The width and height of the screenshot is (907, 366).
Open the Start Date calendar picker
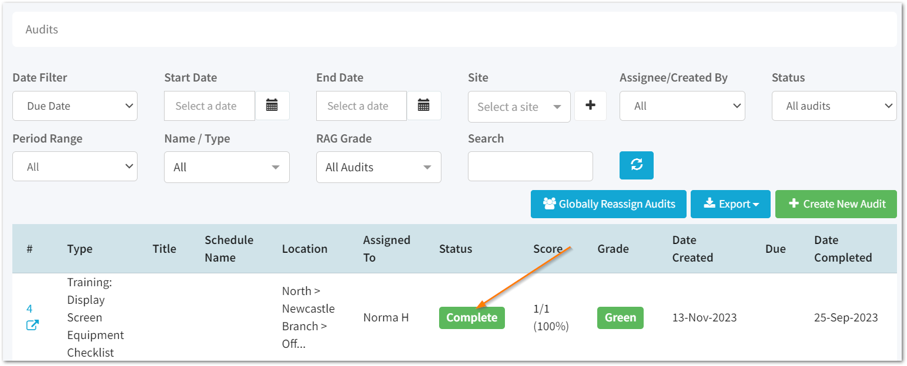click(272, 106)
